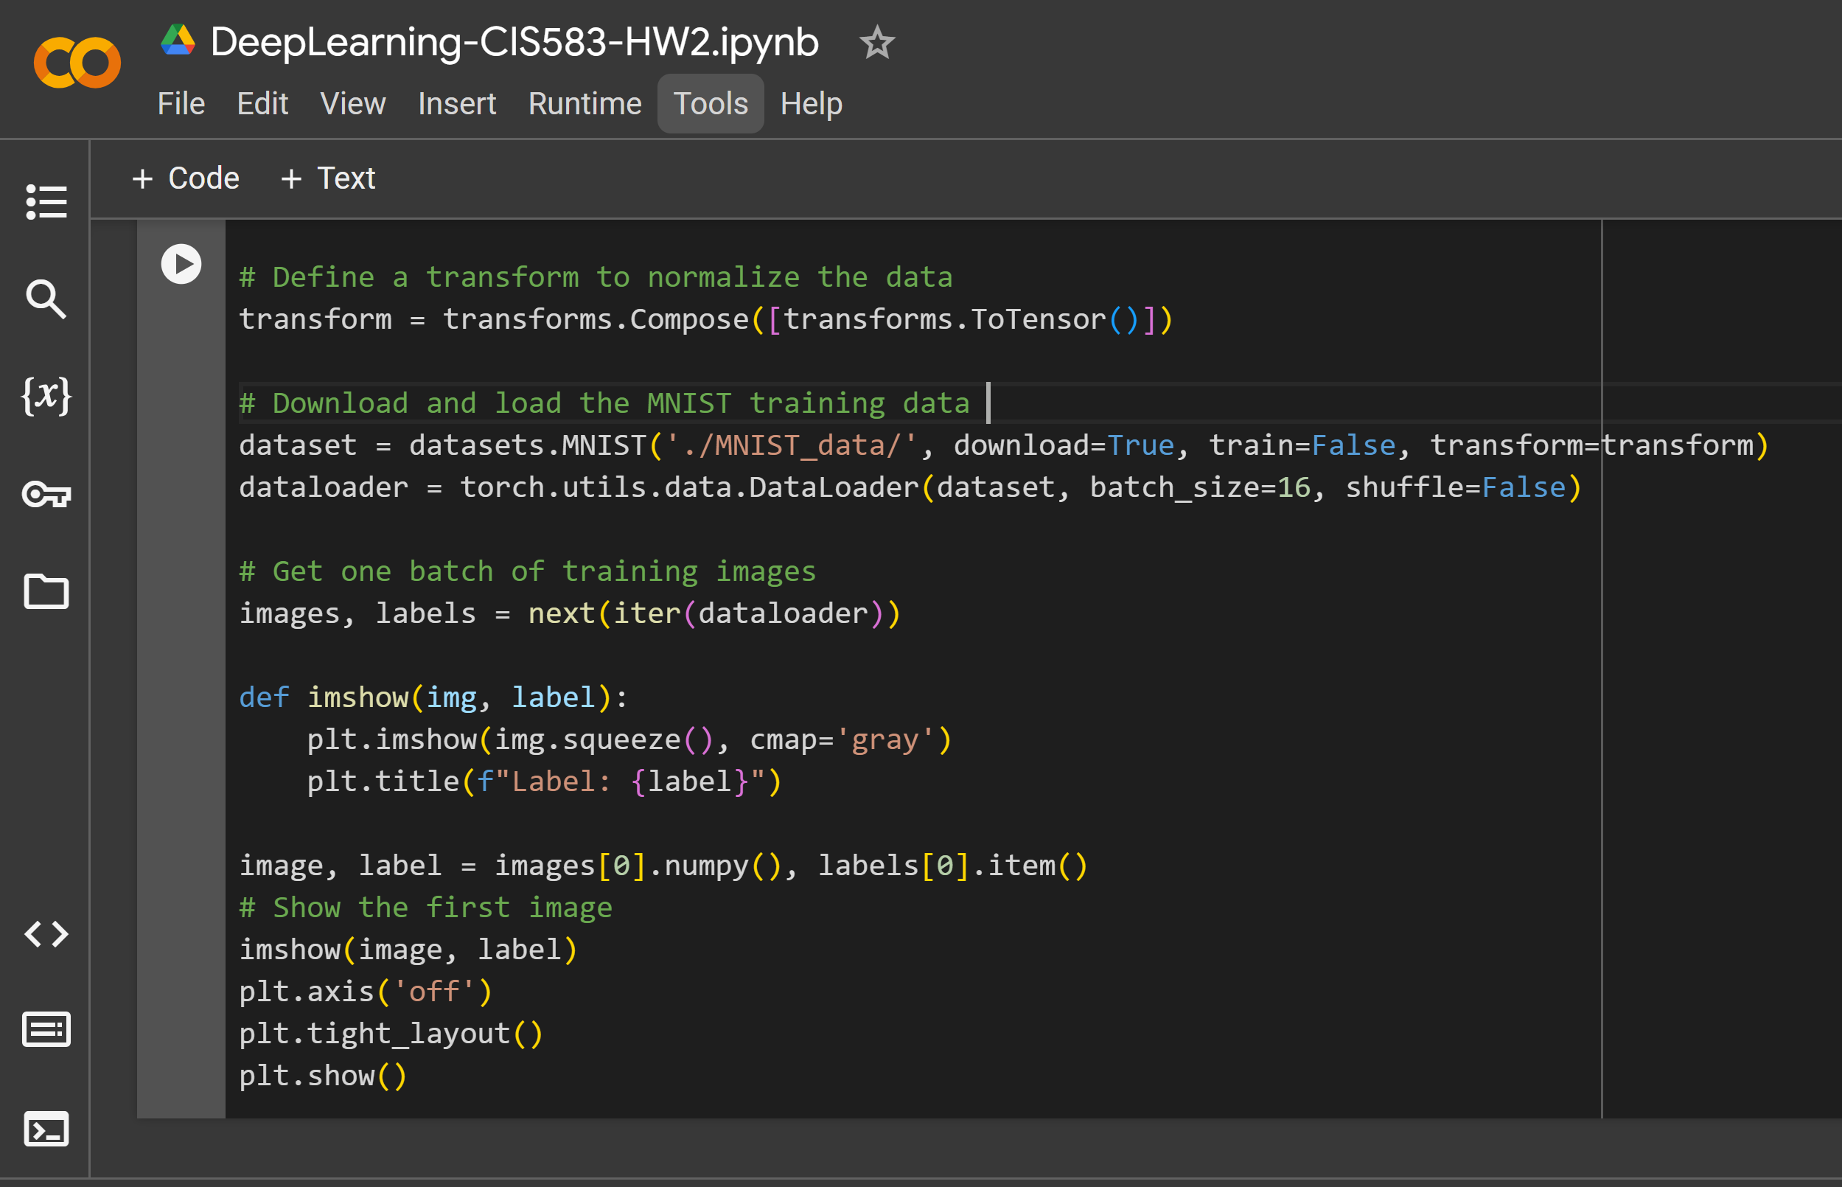This screenshot has height=1187, width=1842.
Task: Click the 'plt.show()' line
Action: point(323,1076)
